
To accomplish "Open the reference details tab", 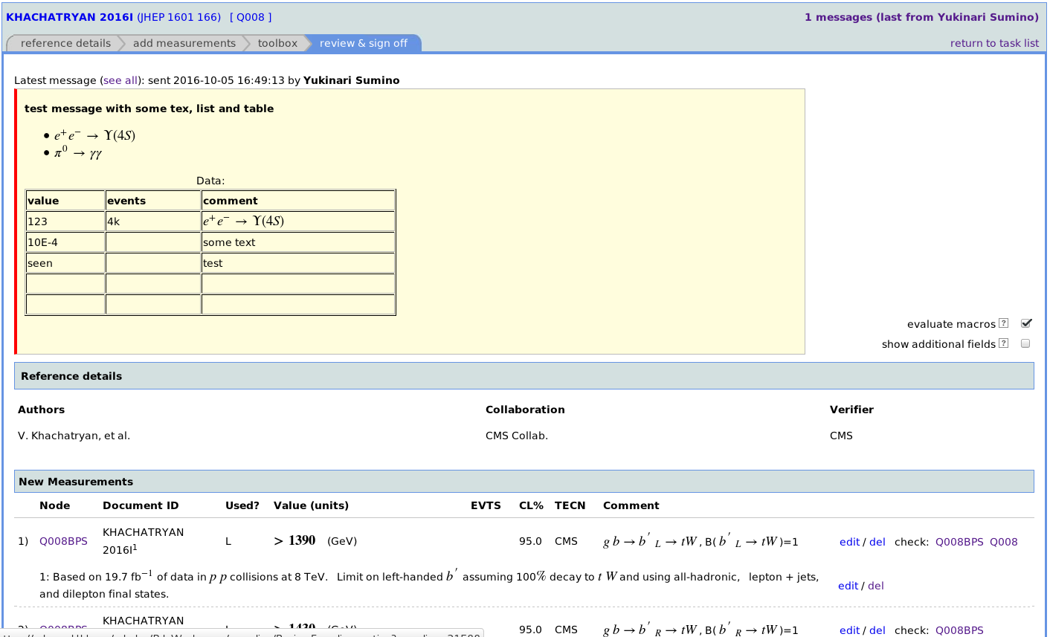I will (x=65, y=43).
